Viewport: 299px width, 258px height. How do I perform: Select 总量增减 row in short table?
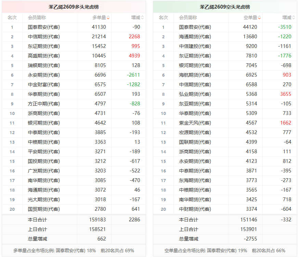click(225, 239)
